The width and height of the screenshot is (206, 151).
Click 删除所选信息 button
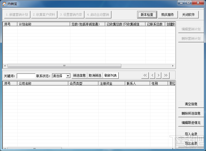click(x=191, y=113)
